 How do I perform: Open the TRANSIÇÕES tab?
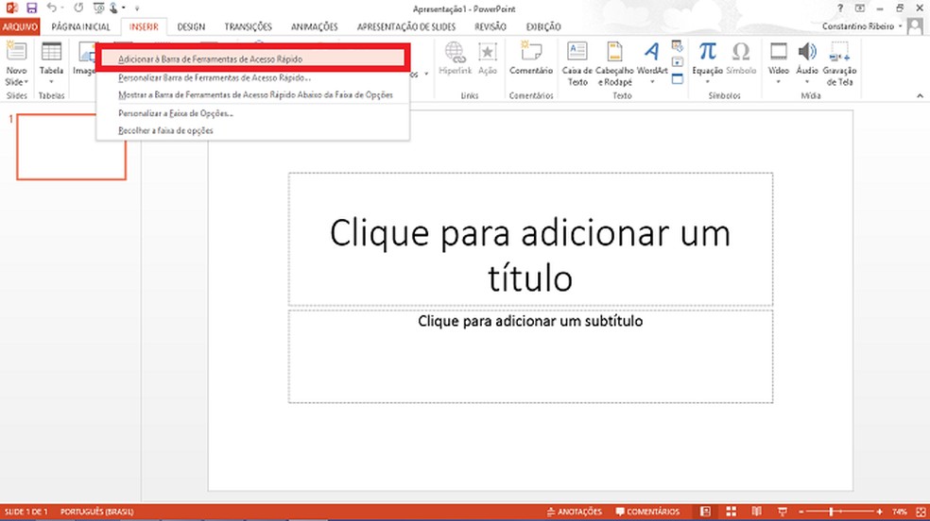[x=248, y=26]
